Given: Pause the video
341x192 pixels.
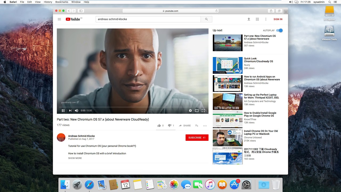Looking at the screenshot, I should pyautogui.click(x=63, y=110).
